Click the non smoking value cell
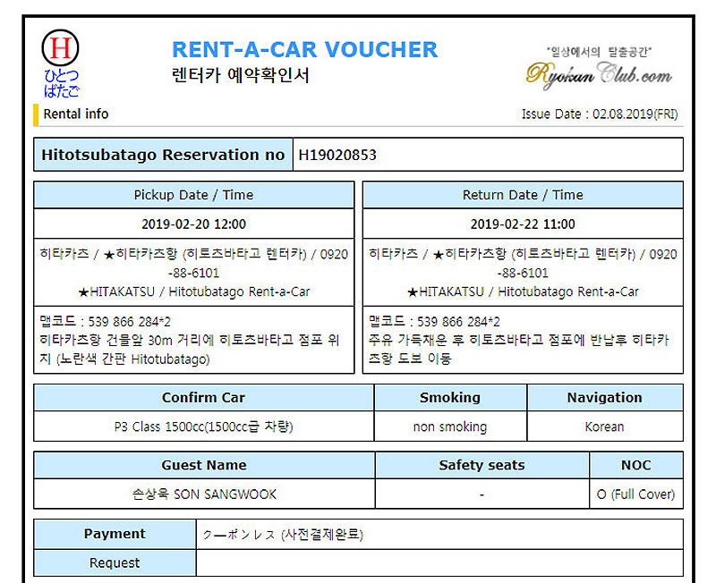Viewport: 716px width, 583px height. pos(450,427)
